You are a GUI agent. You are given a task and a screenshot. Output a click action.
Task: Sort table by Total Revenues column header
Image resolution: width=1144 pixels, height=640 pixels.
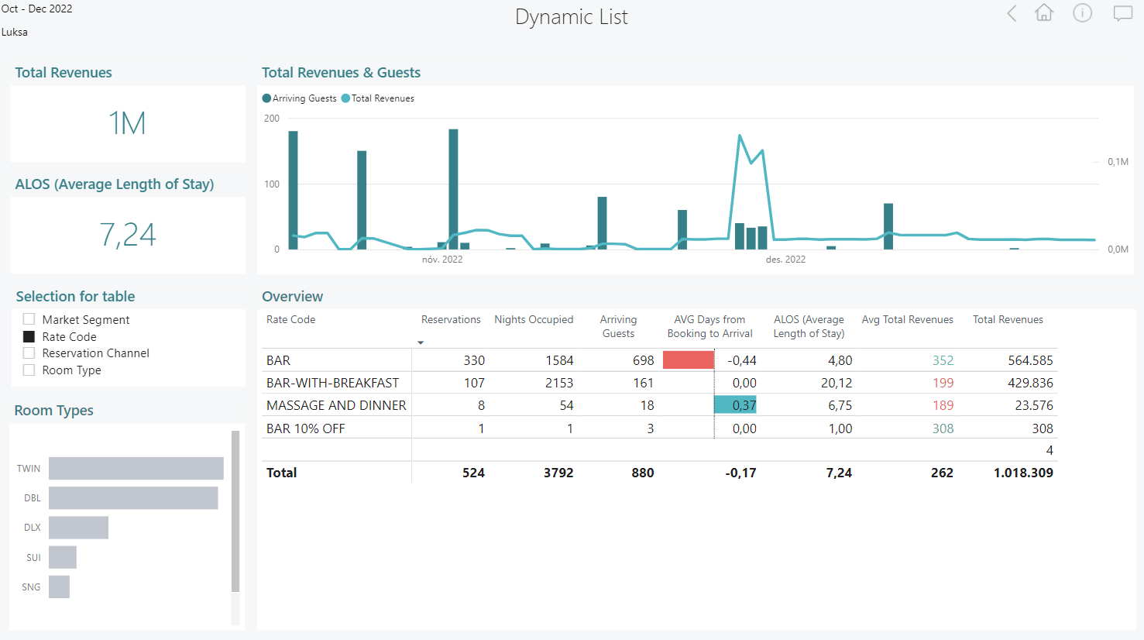(x=1007, y=320)
